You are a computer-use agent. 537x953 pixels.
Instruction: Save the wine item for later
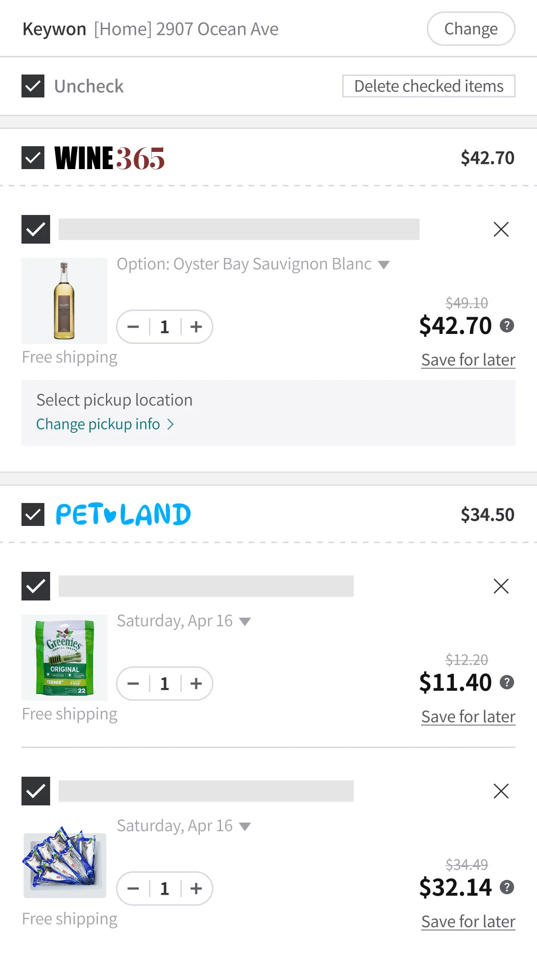click(x=468, y=359)
